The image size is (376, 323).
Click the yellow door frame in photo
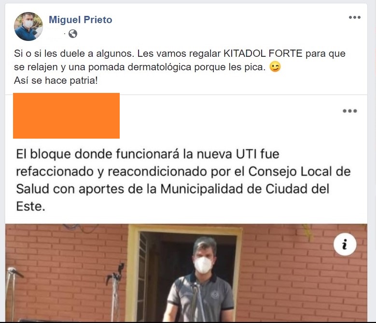click(x=133, y=273)
